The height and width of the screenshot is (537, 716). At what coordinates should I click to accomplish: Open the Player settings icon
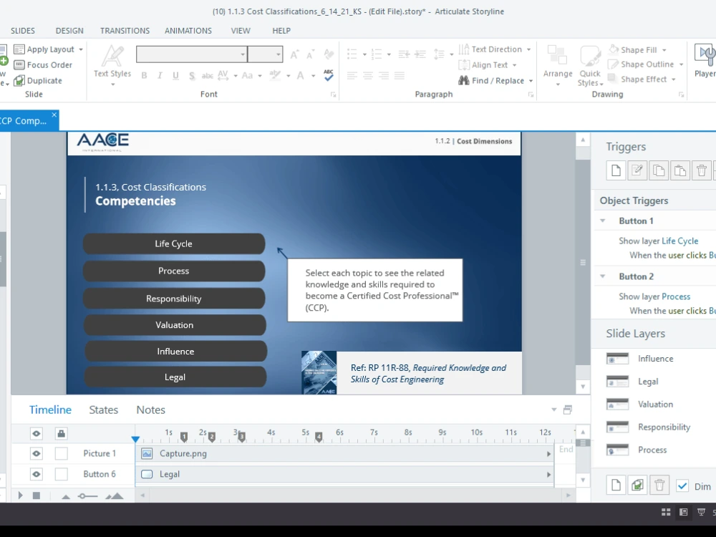point(705,61)
